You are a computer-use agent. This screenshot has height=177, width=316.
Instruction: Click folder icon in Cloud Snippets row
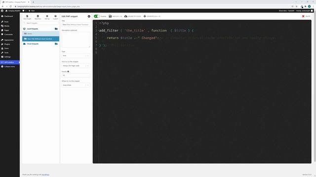coord(56,44)
